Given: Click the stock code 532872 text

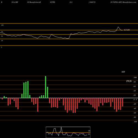Looking at the screenshot, I should (x=92, y=2).
